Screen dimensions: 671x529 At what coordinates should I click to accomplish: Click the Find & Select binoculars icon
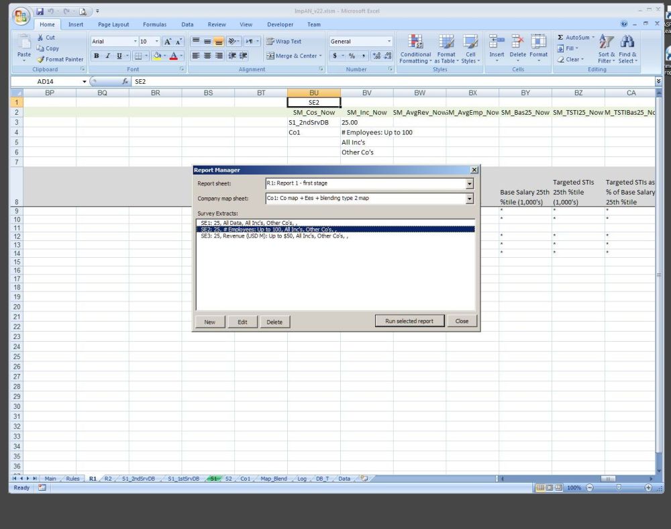tap(627, 42)
